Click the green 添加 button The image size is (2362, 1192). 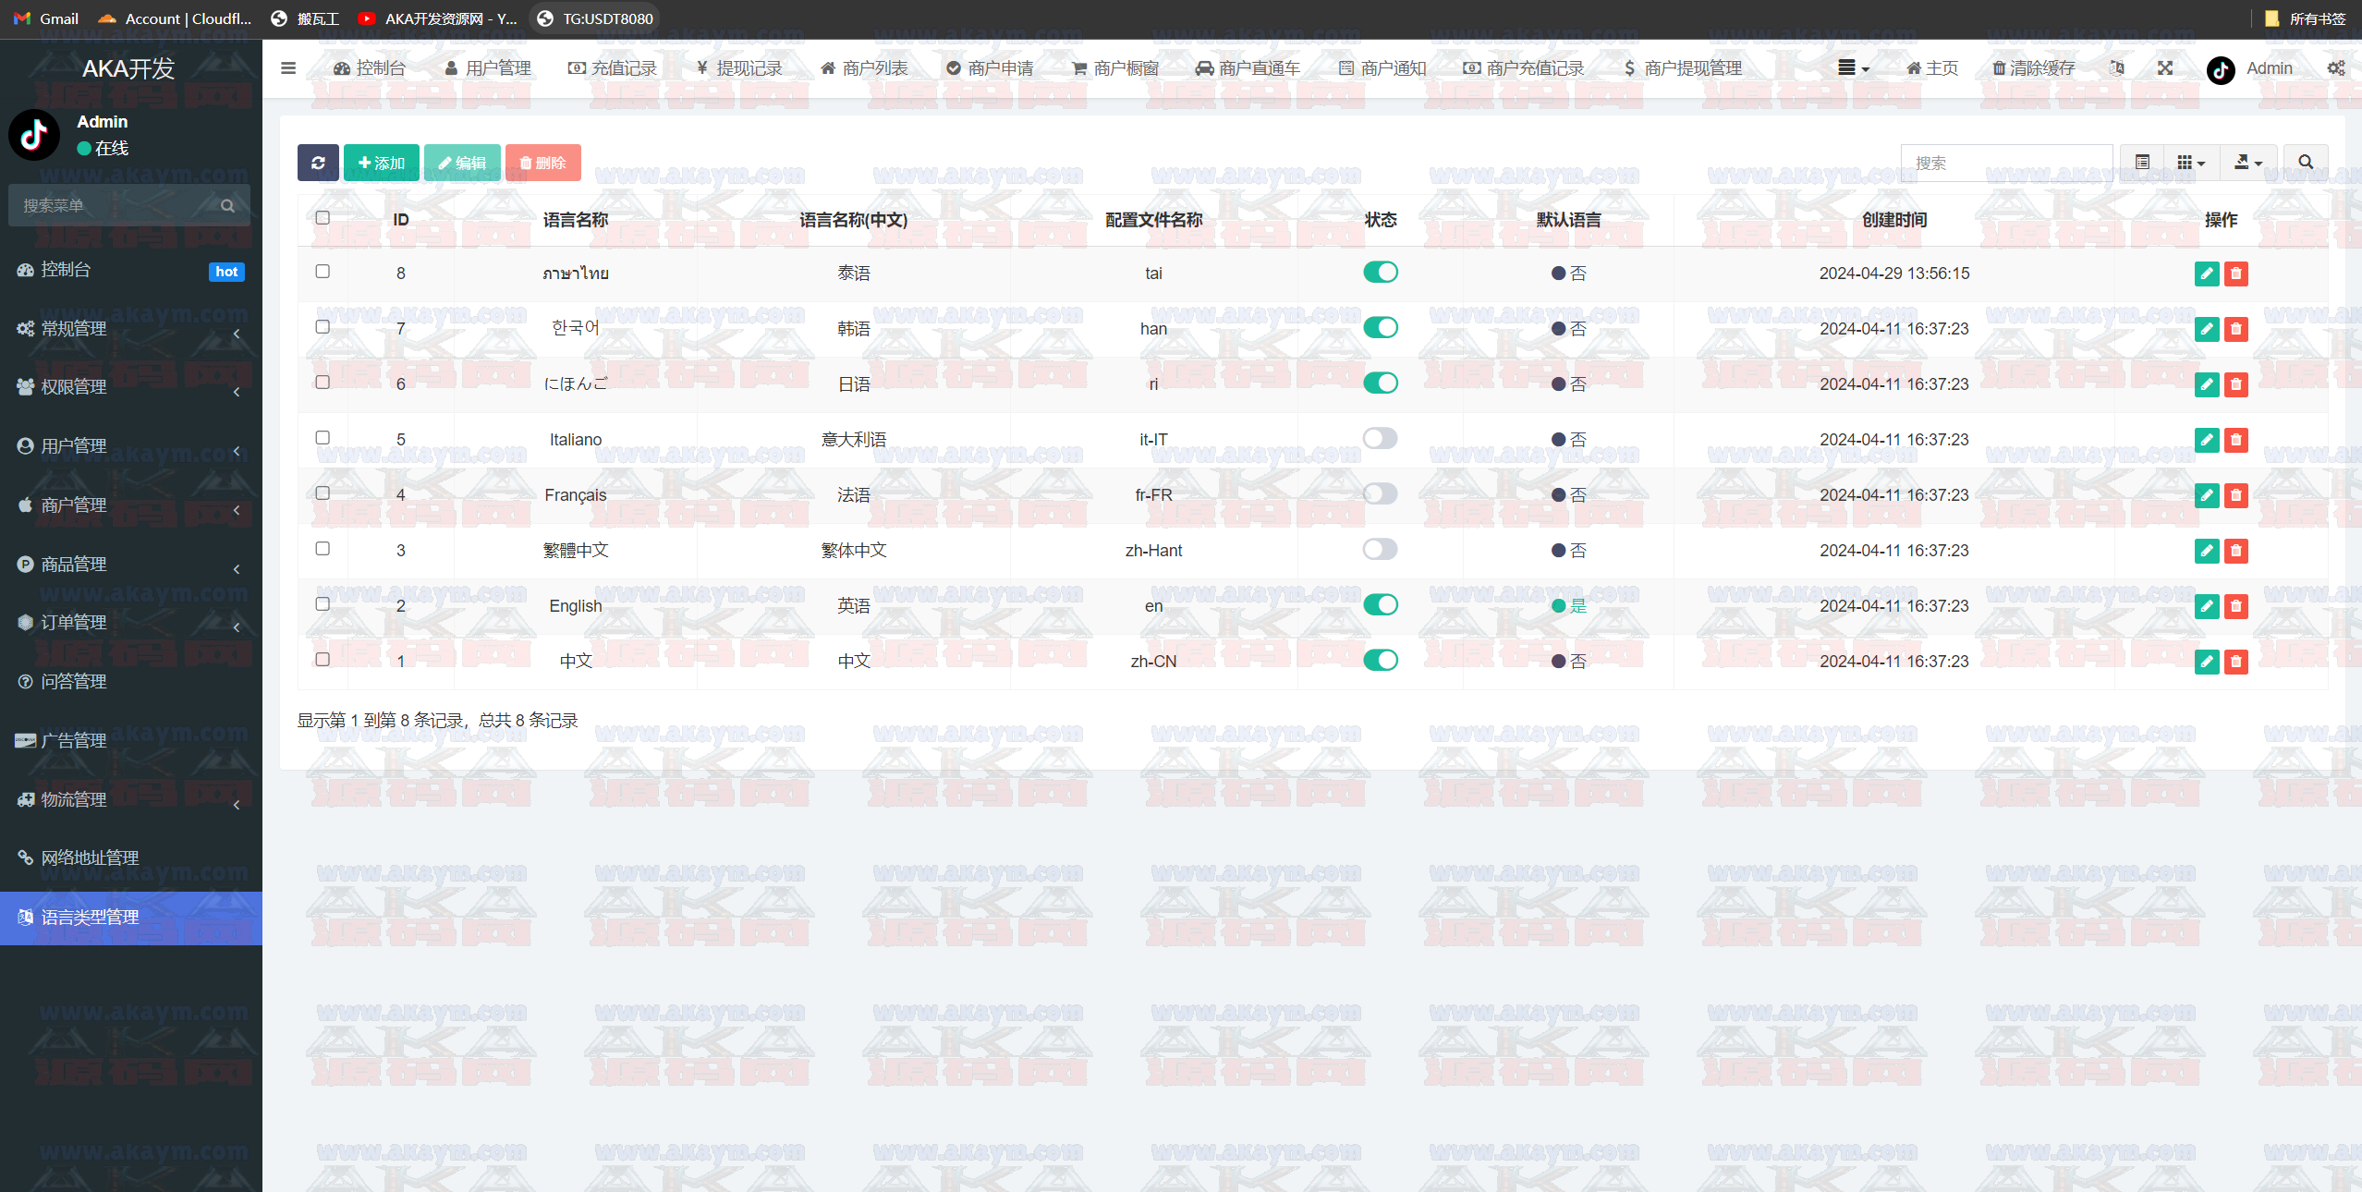(x=381, y=163)
